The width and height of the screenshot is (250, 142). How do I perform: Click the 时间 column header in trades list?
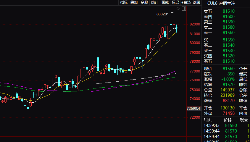(x=208, y=120)
